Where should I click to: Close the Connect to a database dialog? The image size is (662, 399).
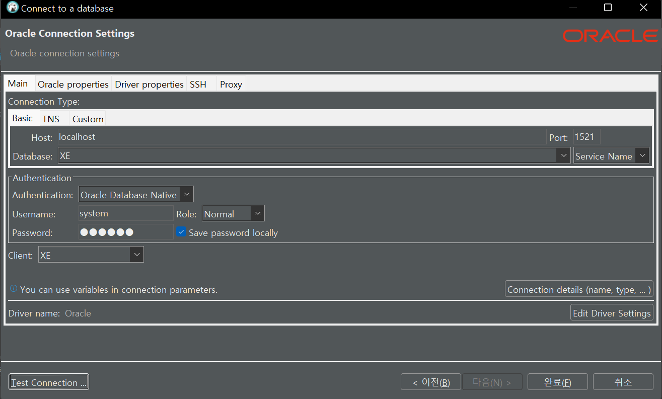tap(643, 8)
